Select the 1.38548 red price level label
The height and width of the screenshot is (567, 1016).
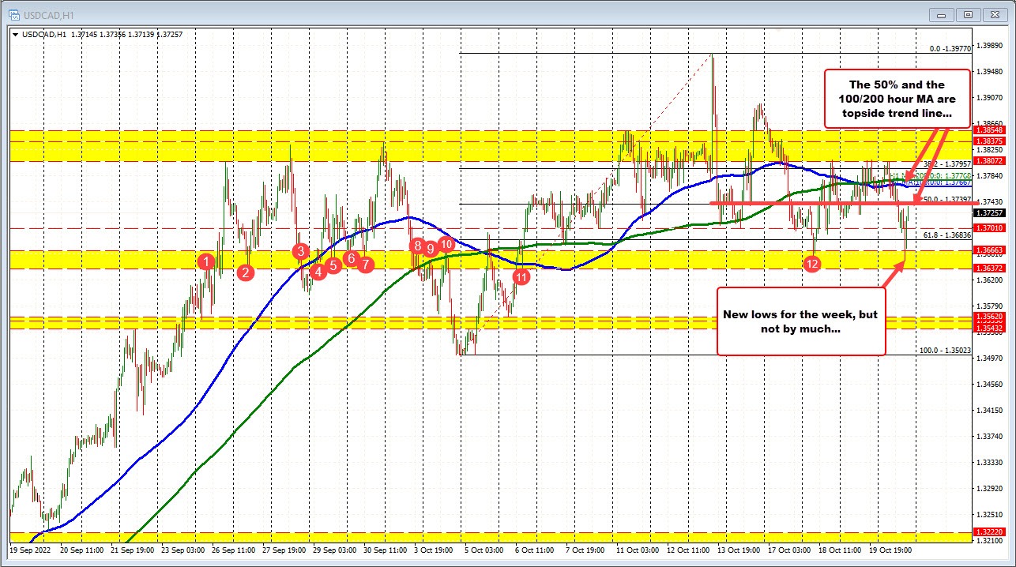[x=991, y=130]
